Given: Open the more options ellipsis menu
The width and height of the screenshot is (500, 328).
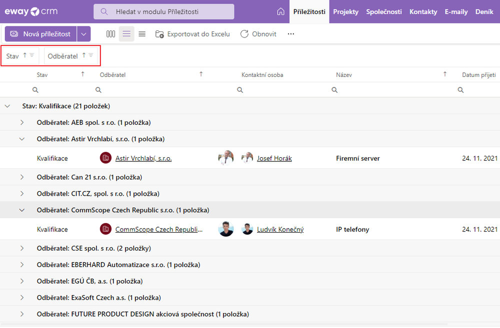Looking at the screenshot, I should (291, 34).
